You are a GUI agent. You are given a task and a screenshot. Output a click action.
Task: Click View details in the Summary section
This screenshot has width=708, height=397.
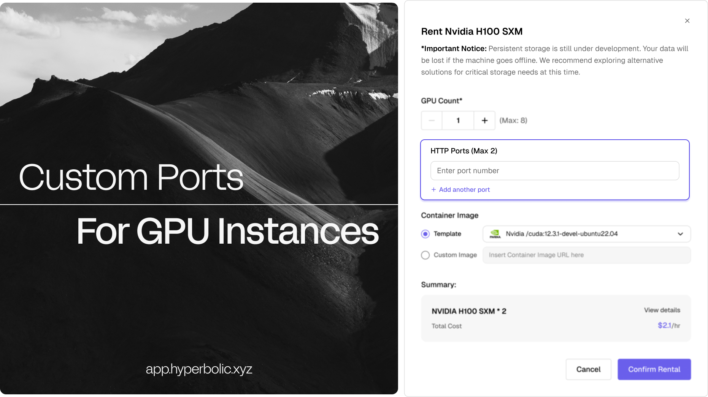coord(662,310)
